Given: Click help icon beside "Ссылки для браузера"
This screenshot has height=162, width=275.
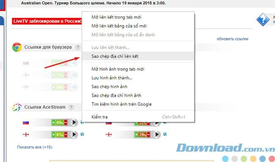Looking at the screenshot, I should (x=78, y=47).
